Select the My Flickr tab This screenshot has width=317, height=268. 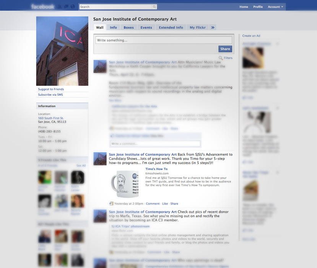[198, 28]
